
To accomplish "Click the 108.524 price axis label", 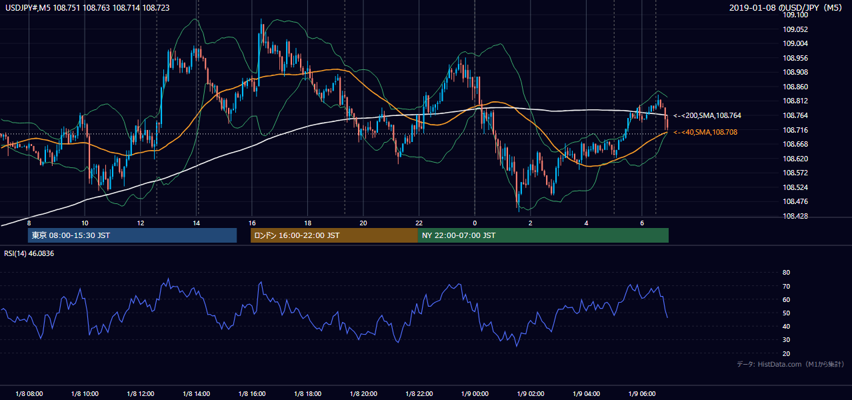I will [795, 187].
